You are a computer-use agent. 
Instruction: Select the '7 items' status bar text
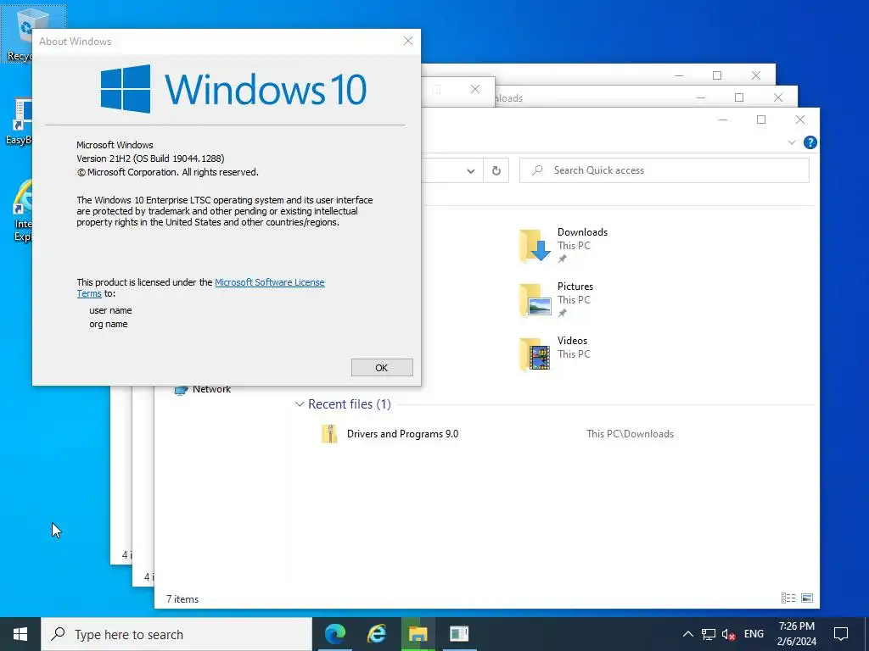[182, 599]
